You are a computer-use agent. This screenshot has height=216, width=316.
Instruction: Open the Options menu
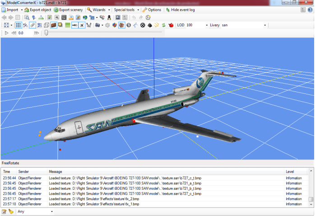[x=152, y=10]
